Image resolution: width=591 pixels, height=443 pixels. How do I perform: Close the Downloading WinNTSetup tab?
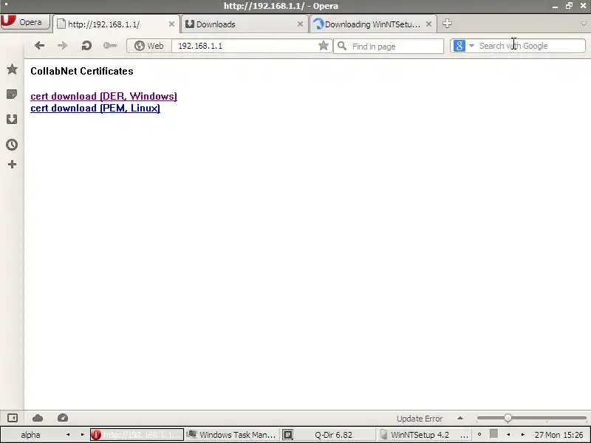[x=428, y=24]
